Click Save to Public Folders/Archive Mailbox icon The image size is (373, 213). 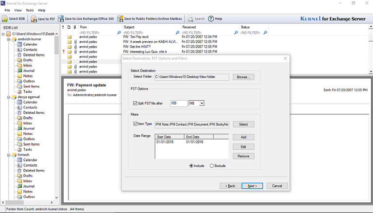pos(120,18)
